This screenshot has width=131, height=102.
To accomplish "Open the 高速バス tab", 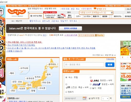I will click(x=96, y=16).
